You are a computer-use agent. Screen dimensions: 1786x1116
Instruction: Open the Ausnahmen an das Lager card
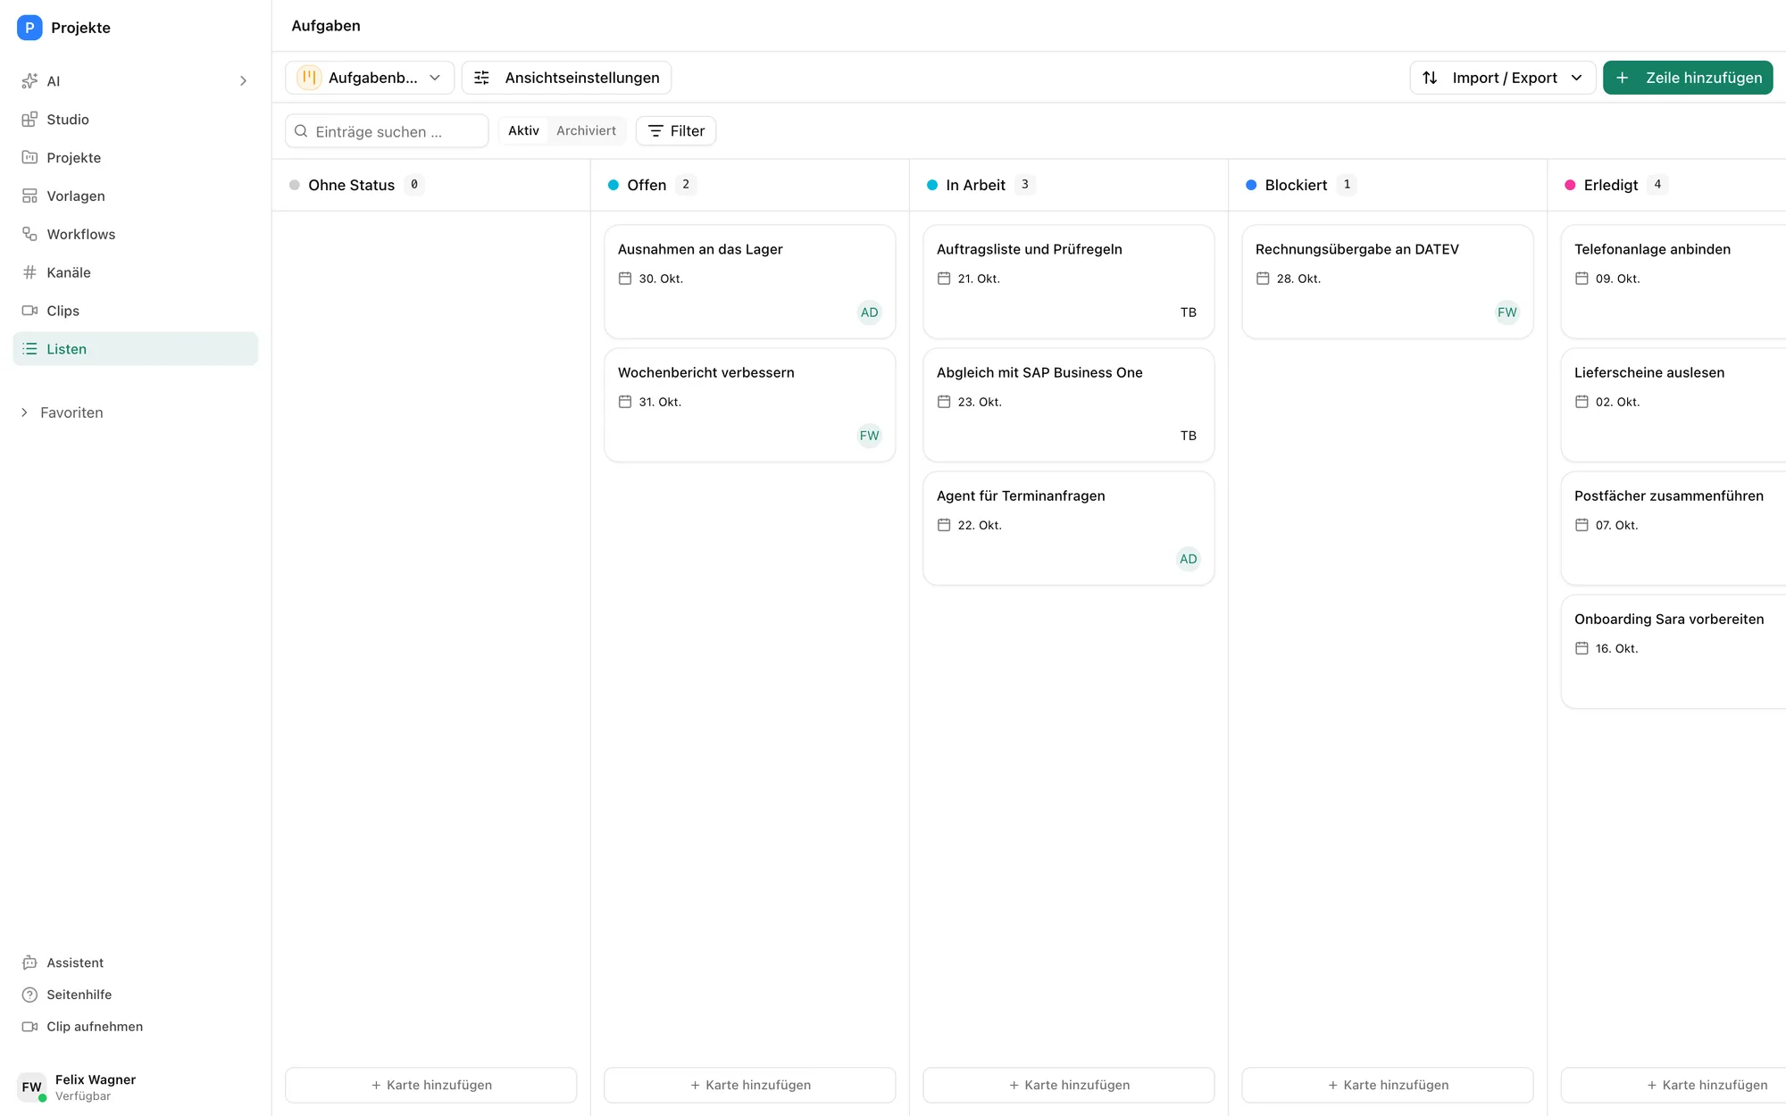point(750,281)
